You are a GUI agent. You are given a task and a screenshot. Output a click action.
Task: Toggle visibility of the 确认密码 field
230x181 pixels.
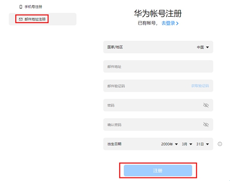pyautogui.click(x=206, y=125)
